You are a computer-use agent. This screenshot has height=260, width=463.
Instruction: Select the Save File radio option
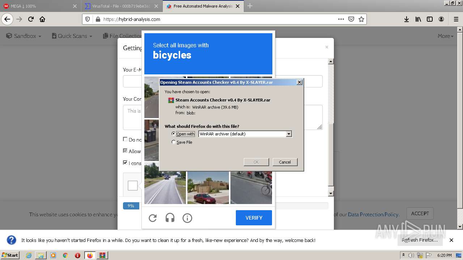173,142
